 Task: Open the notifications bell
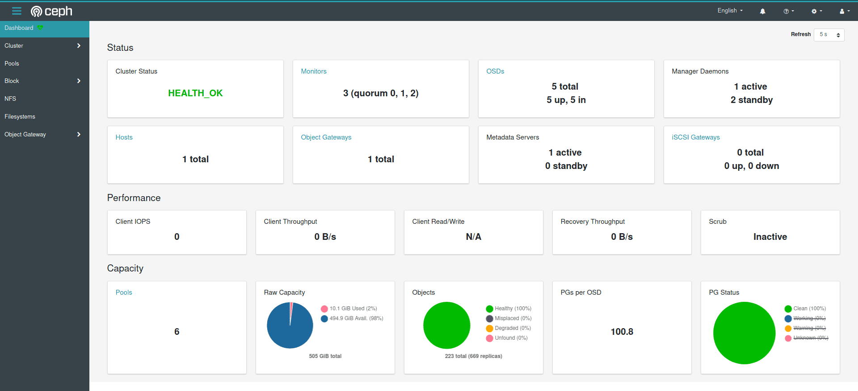pos(762,11)
